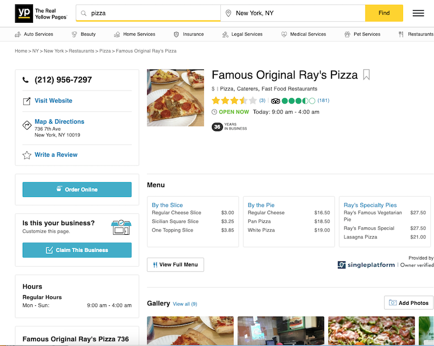Click the yellow star rating

(x=234, y=100)
